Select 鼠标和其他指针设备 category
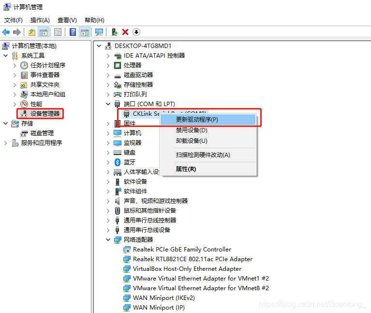This screenshot has width=371, height=313. click(x=150, y=211)
